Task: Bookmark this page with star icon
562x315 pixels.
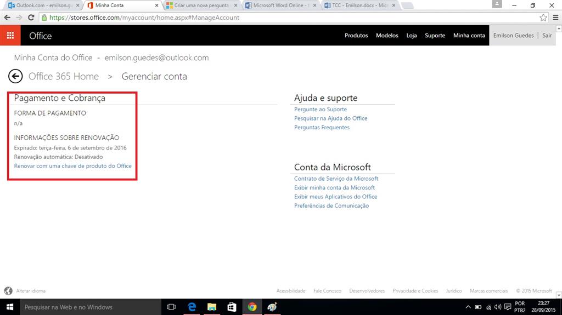Action: click(x=543, y=17)
